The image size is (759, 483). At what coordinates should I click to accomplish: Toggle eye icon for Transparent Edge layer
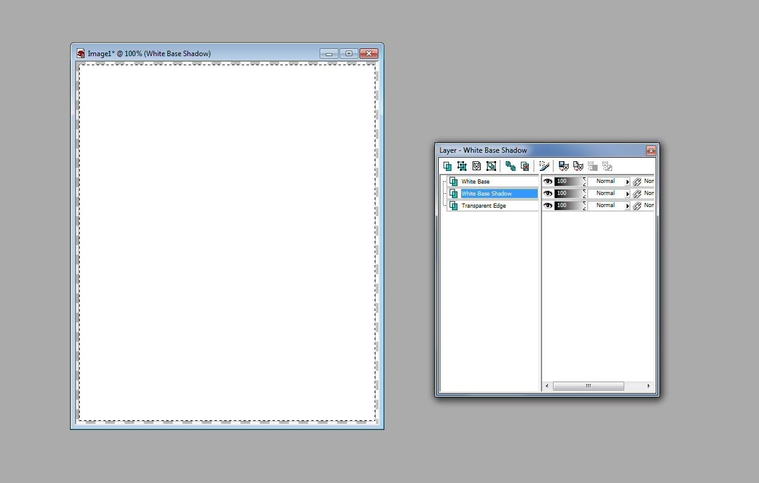[x=547, y=205]
